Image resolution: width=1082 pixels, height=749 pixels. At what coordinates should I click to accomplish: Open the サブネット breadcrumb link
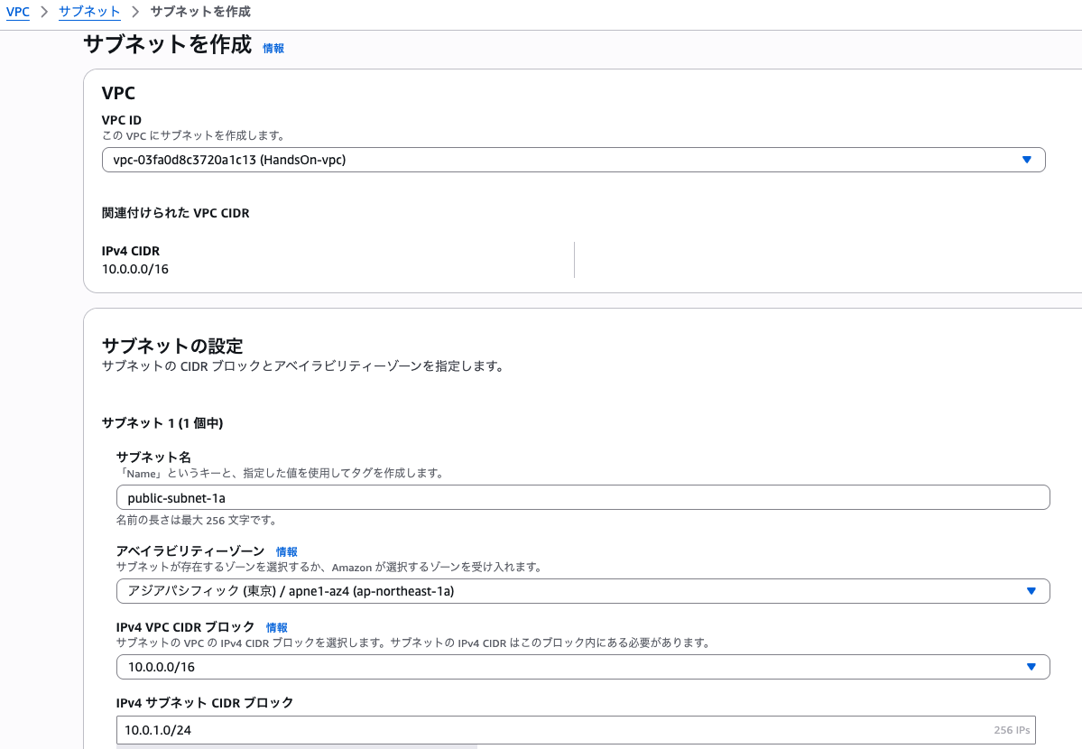pyautogui.click(x=89, y=12)
